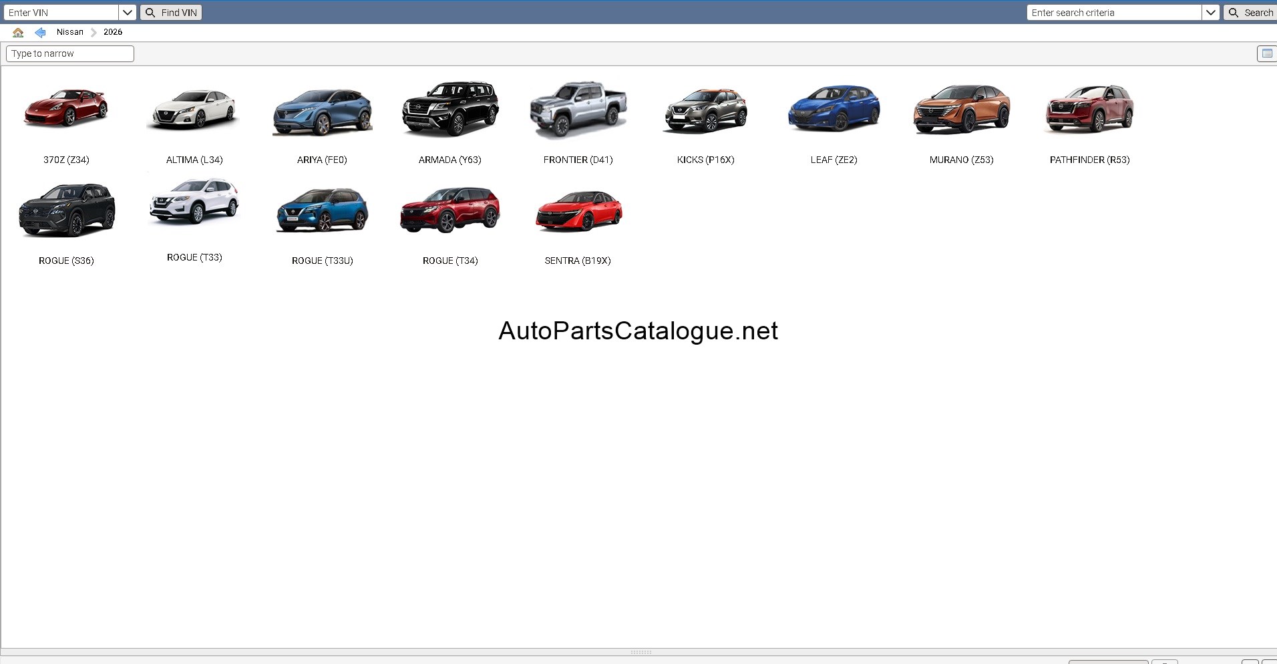Open the SENTRA (B19X) red car thumbnail
Viewport: 1277px width, 664px height.
(x=578, y=210)
